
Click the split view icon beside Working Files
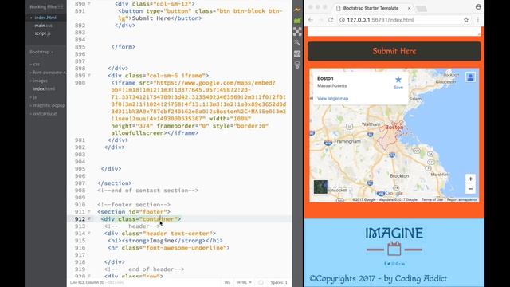(61, 6)
